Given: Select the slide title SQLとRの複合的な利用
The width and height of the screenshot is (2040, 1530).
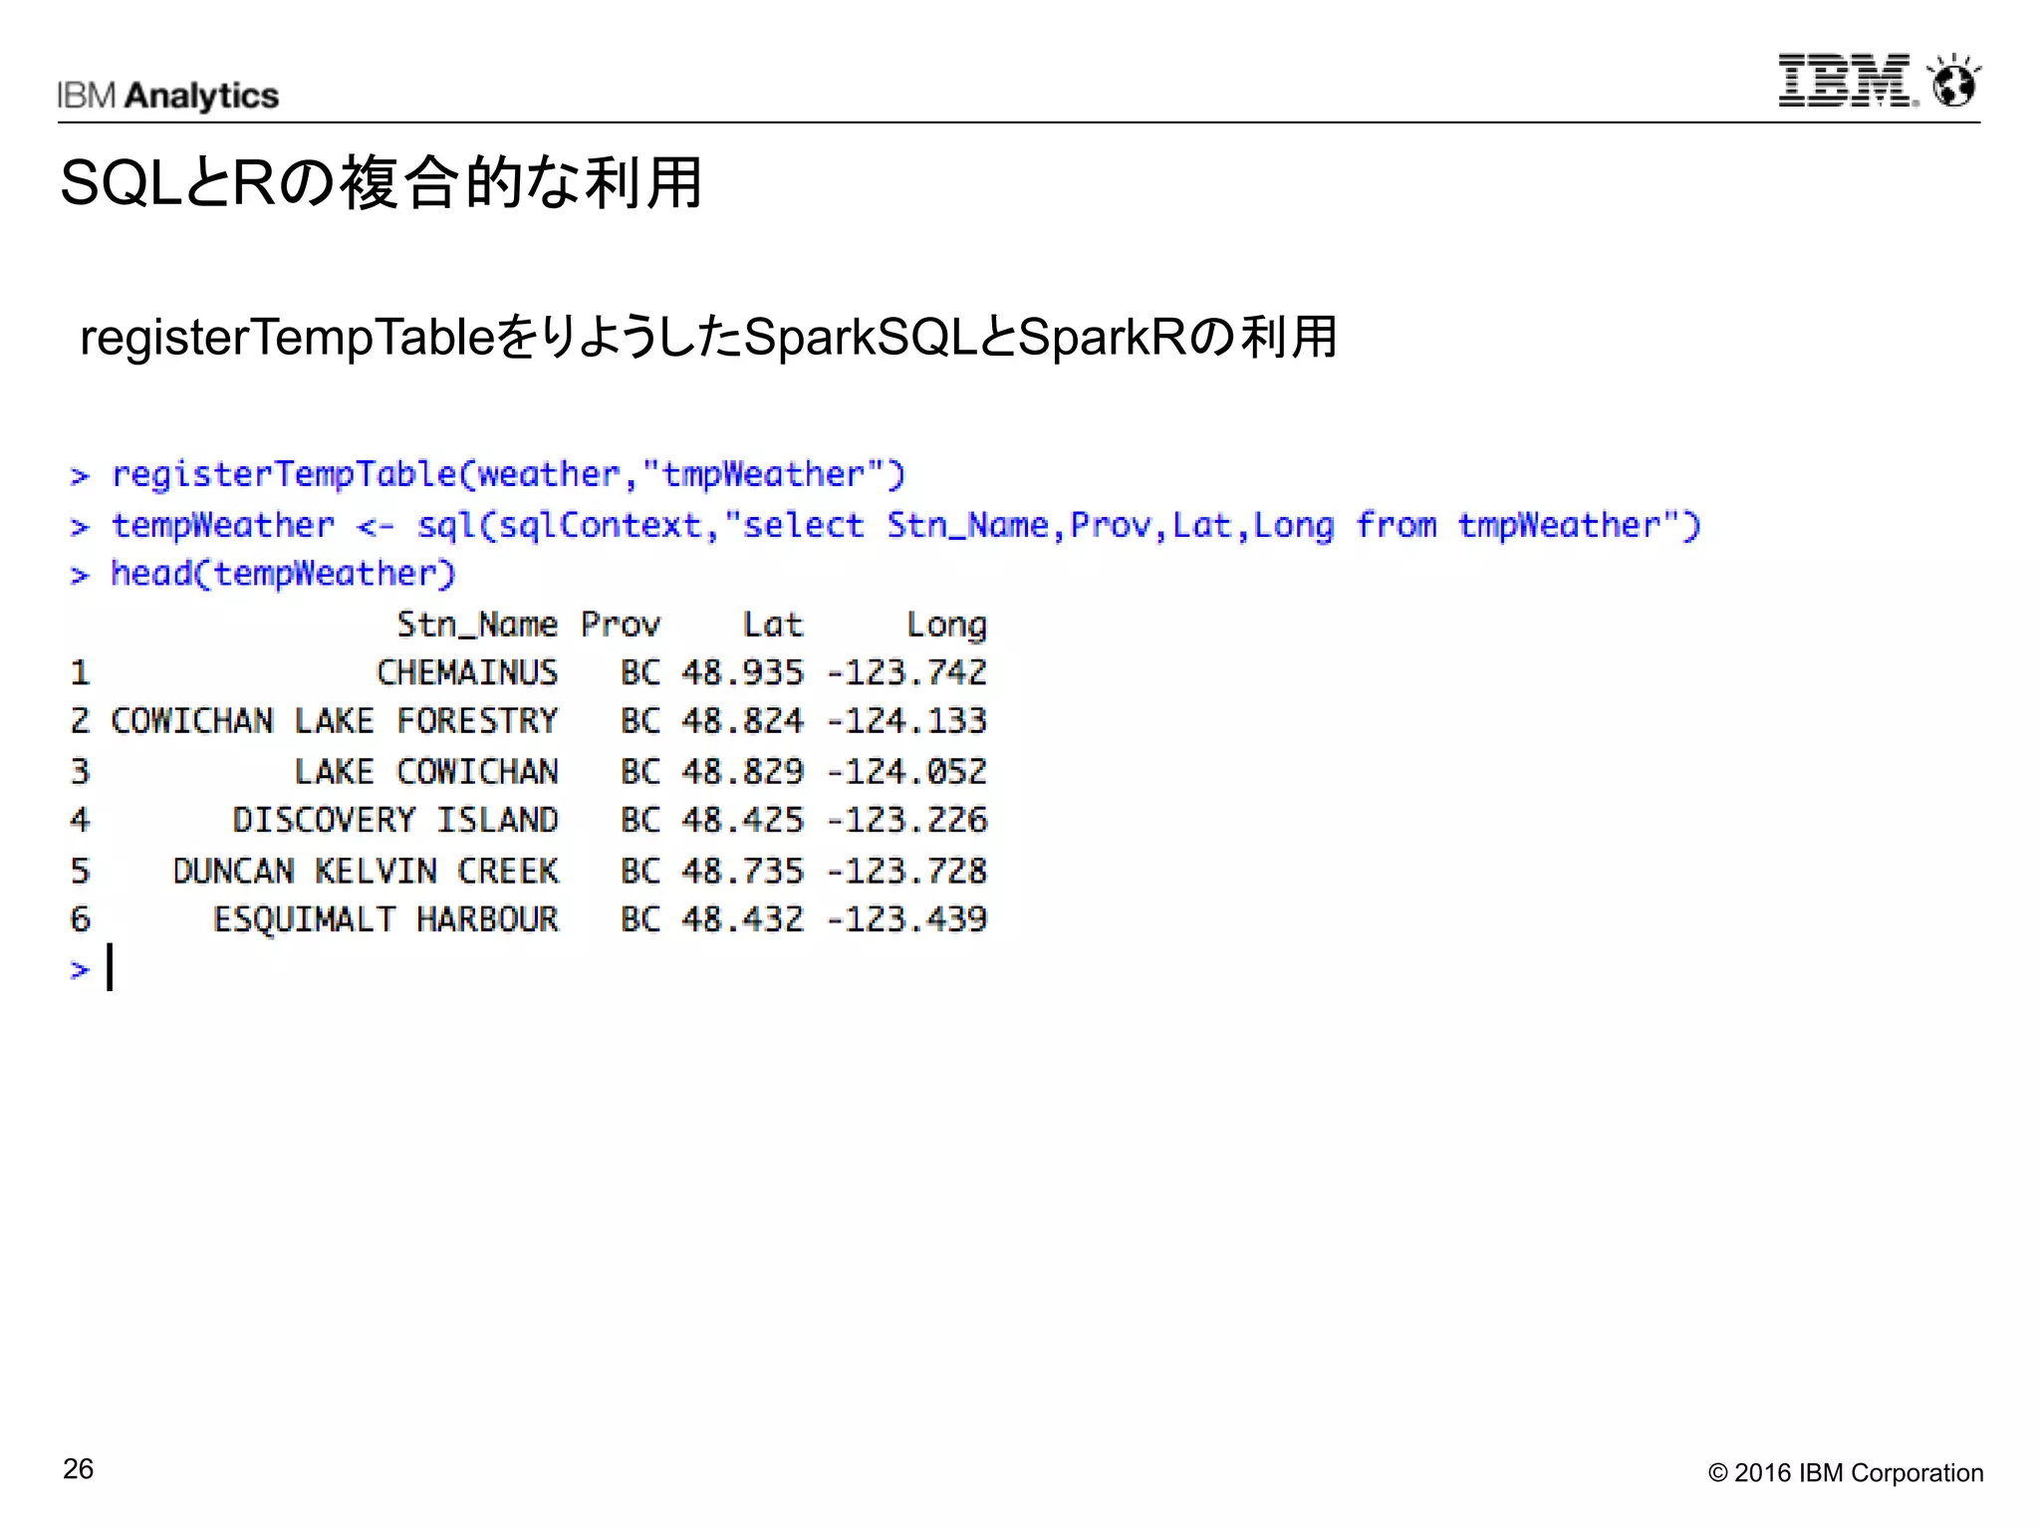Looking at the screenshot, I should click(381, 183).
